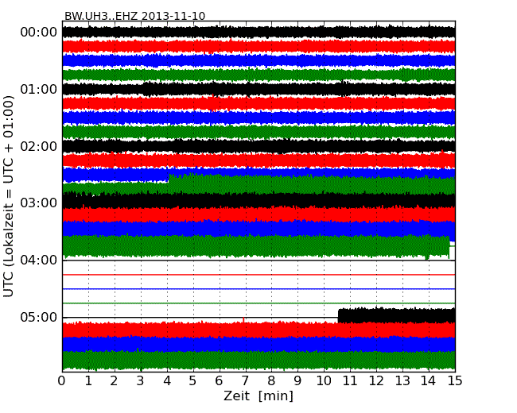
Task: Click the x-axis tick label '7'
Action: [245, 381]
